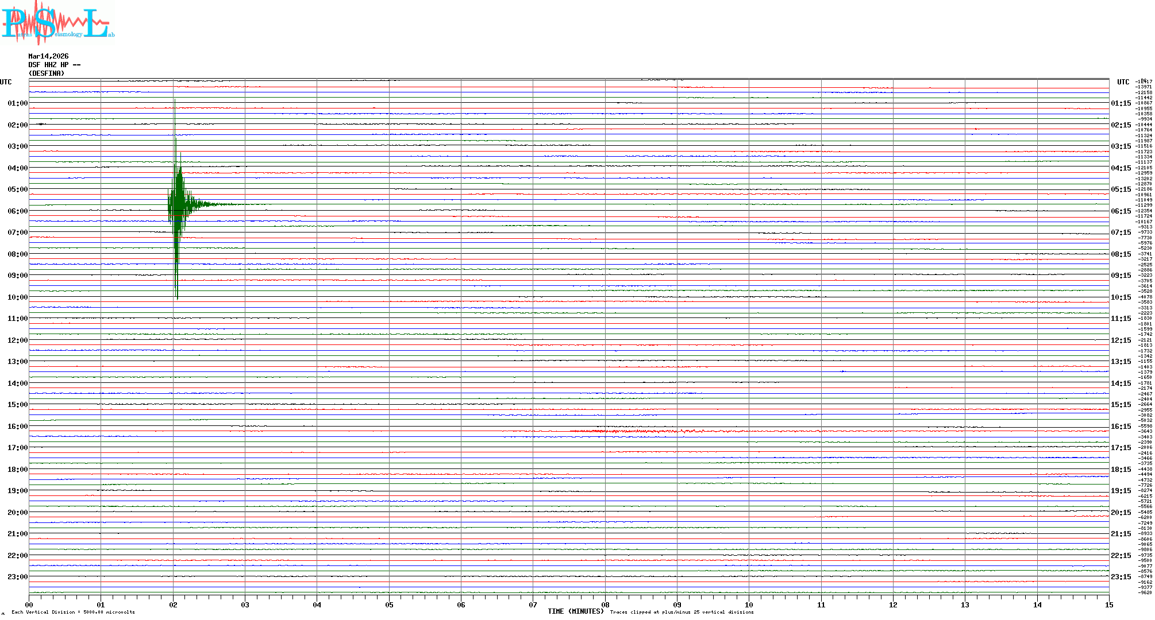Click the 06:15 label on right side
Screen dimensions: 1155x620
[1121, 211]
